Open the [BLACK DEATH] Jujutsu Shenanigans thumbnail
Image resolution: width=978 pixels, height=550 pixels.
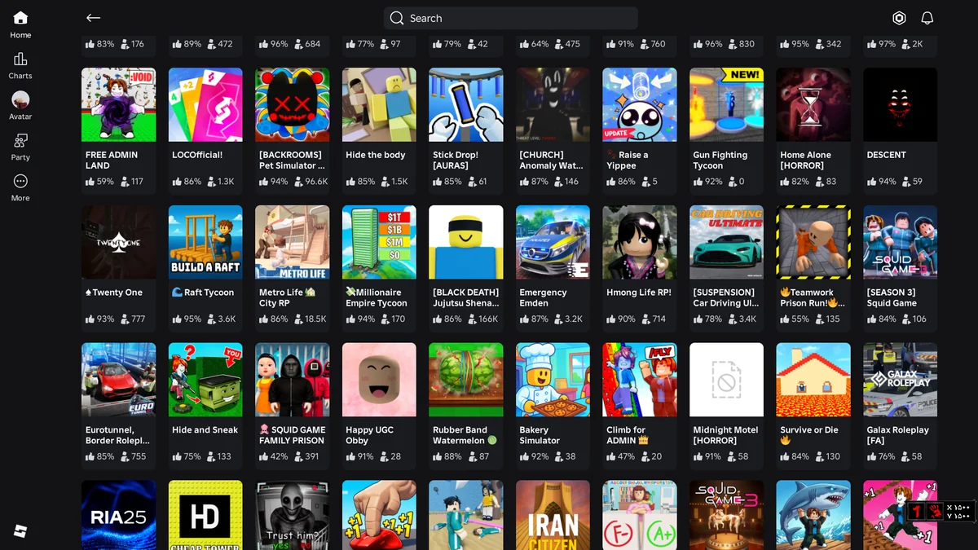(x=466, y=242)
